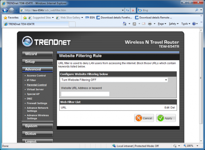Viewport: 205px width, 150px height.
Task: Open the DMZ settings page
Action: [x=29, y=99]
